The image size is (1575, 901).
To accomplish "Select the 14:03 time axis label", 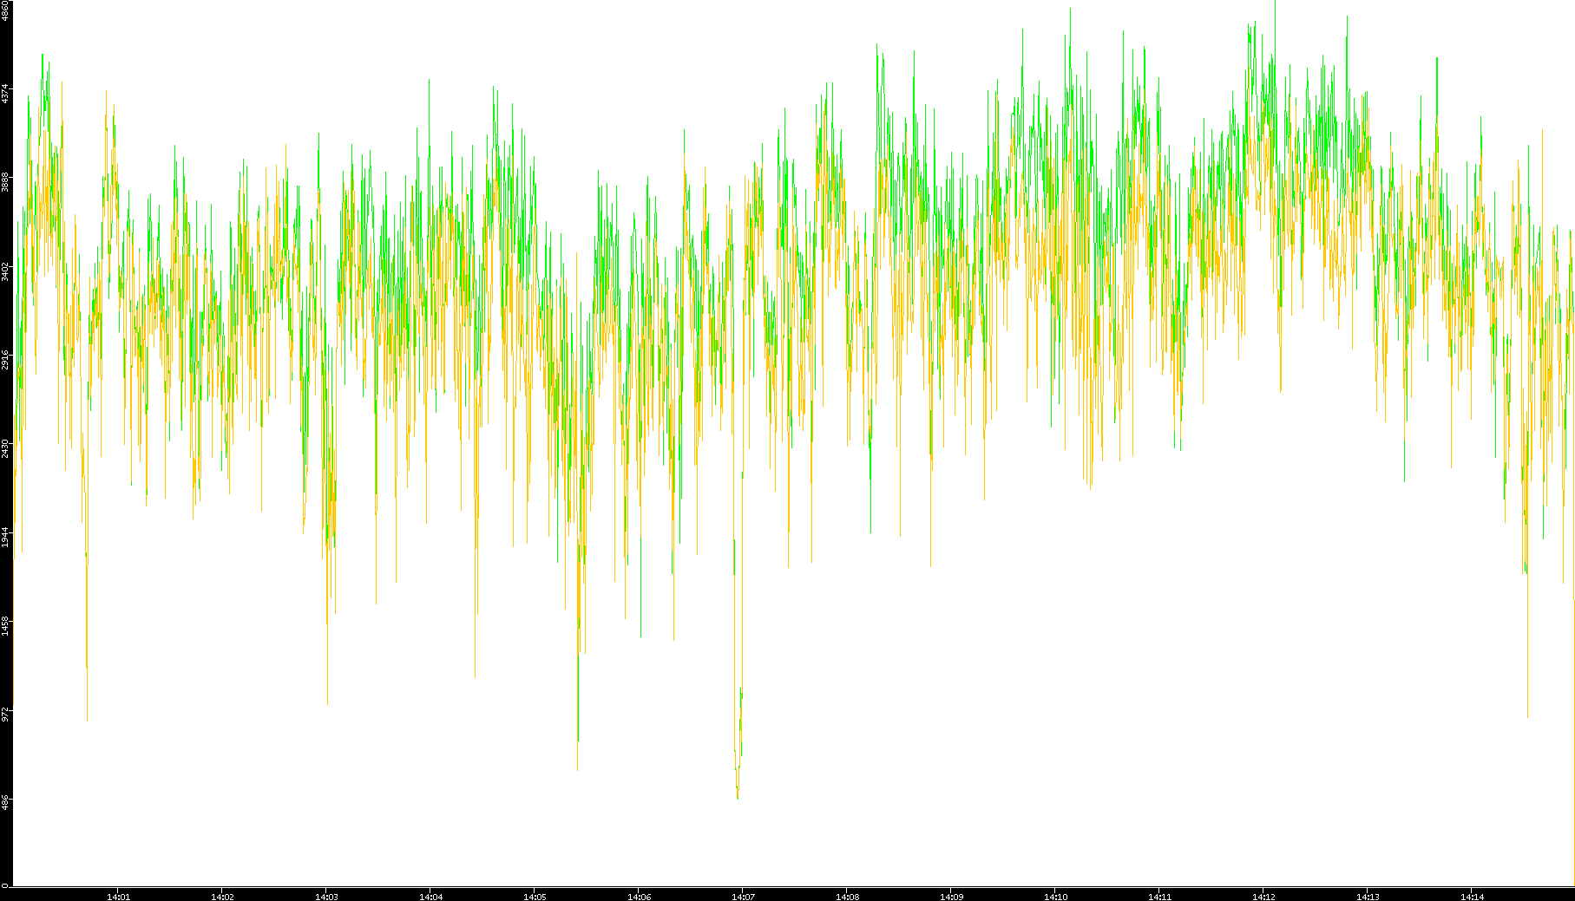I will tap(326, 897).
